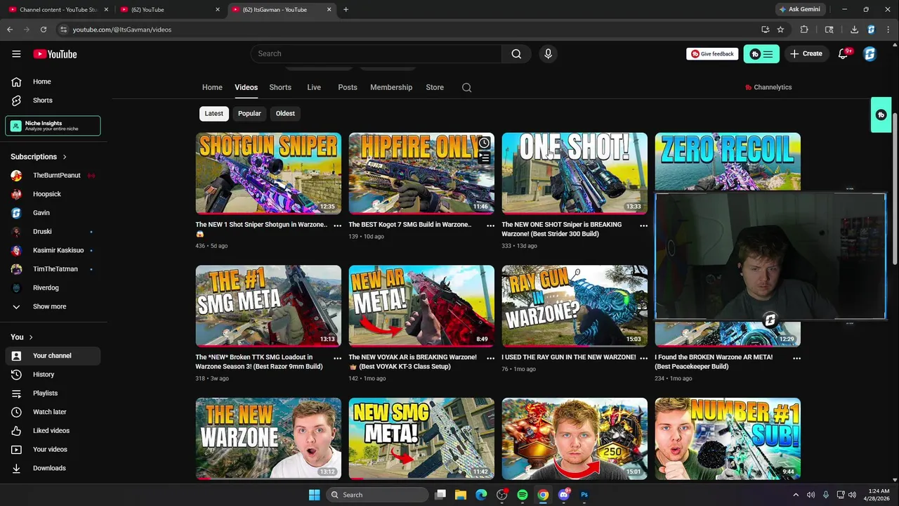Expand Subscriptions section chevron

[65, 157]
